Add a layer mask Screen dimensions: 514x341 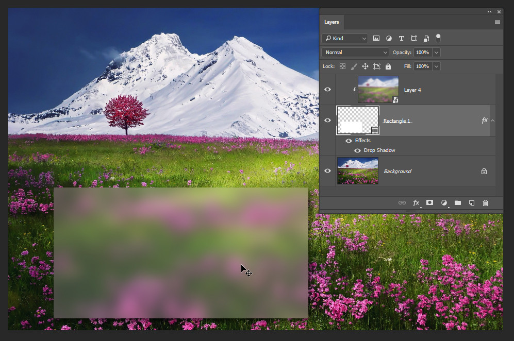[429, 203]
